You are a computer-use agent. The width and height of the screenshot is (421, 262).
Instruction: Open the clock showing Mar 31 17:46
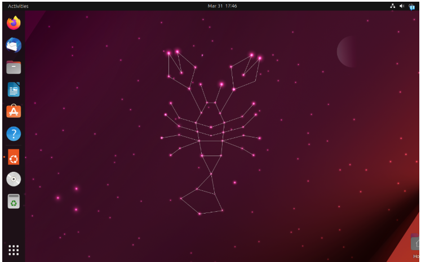pyautogui.click(x=222, y=6)
